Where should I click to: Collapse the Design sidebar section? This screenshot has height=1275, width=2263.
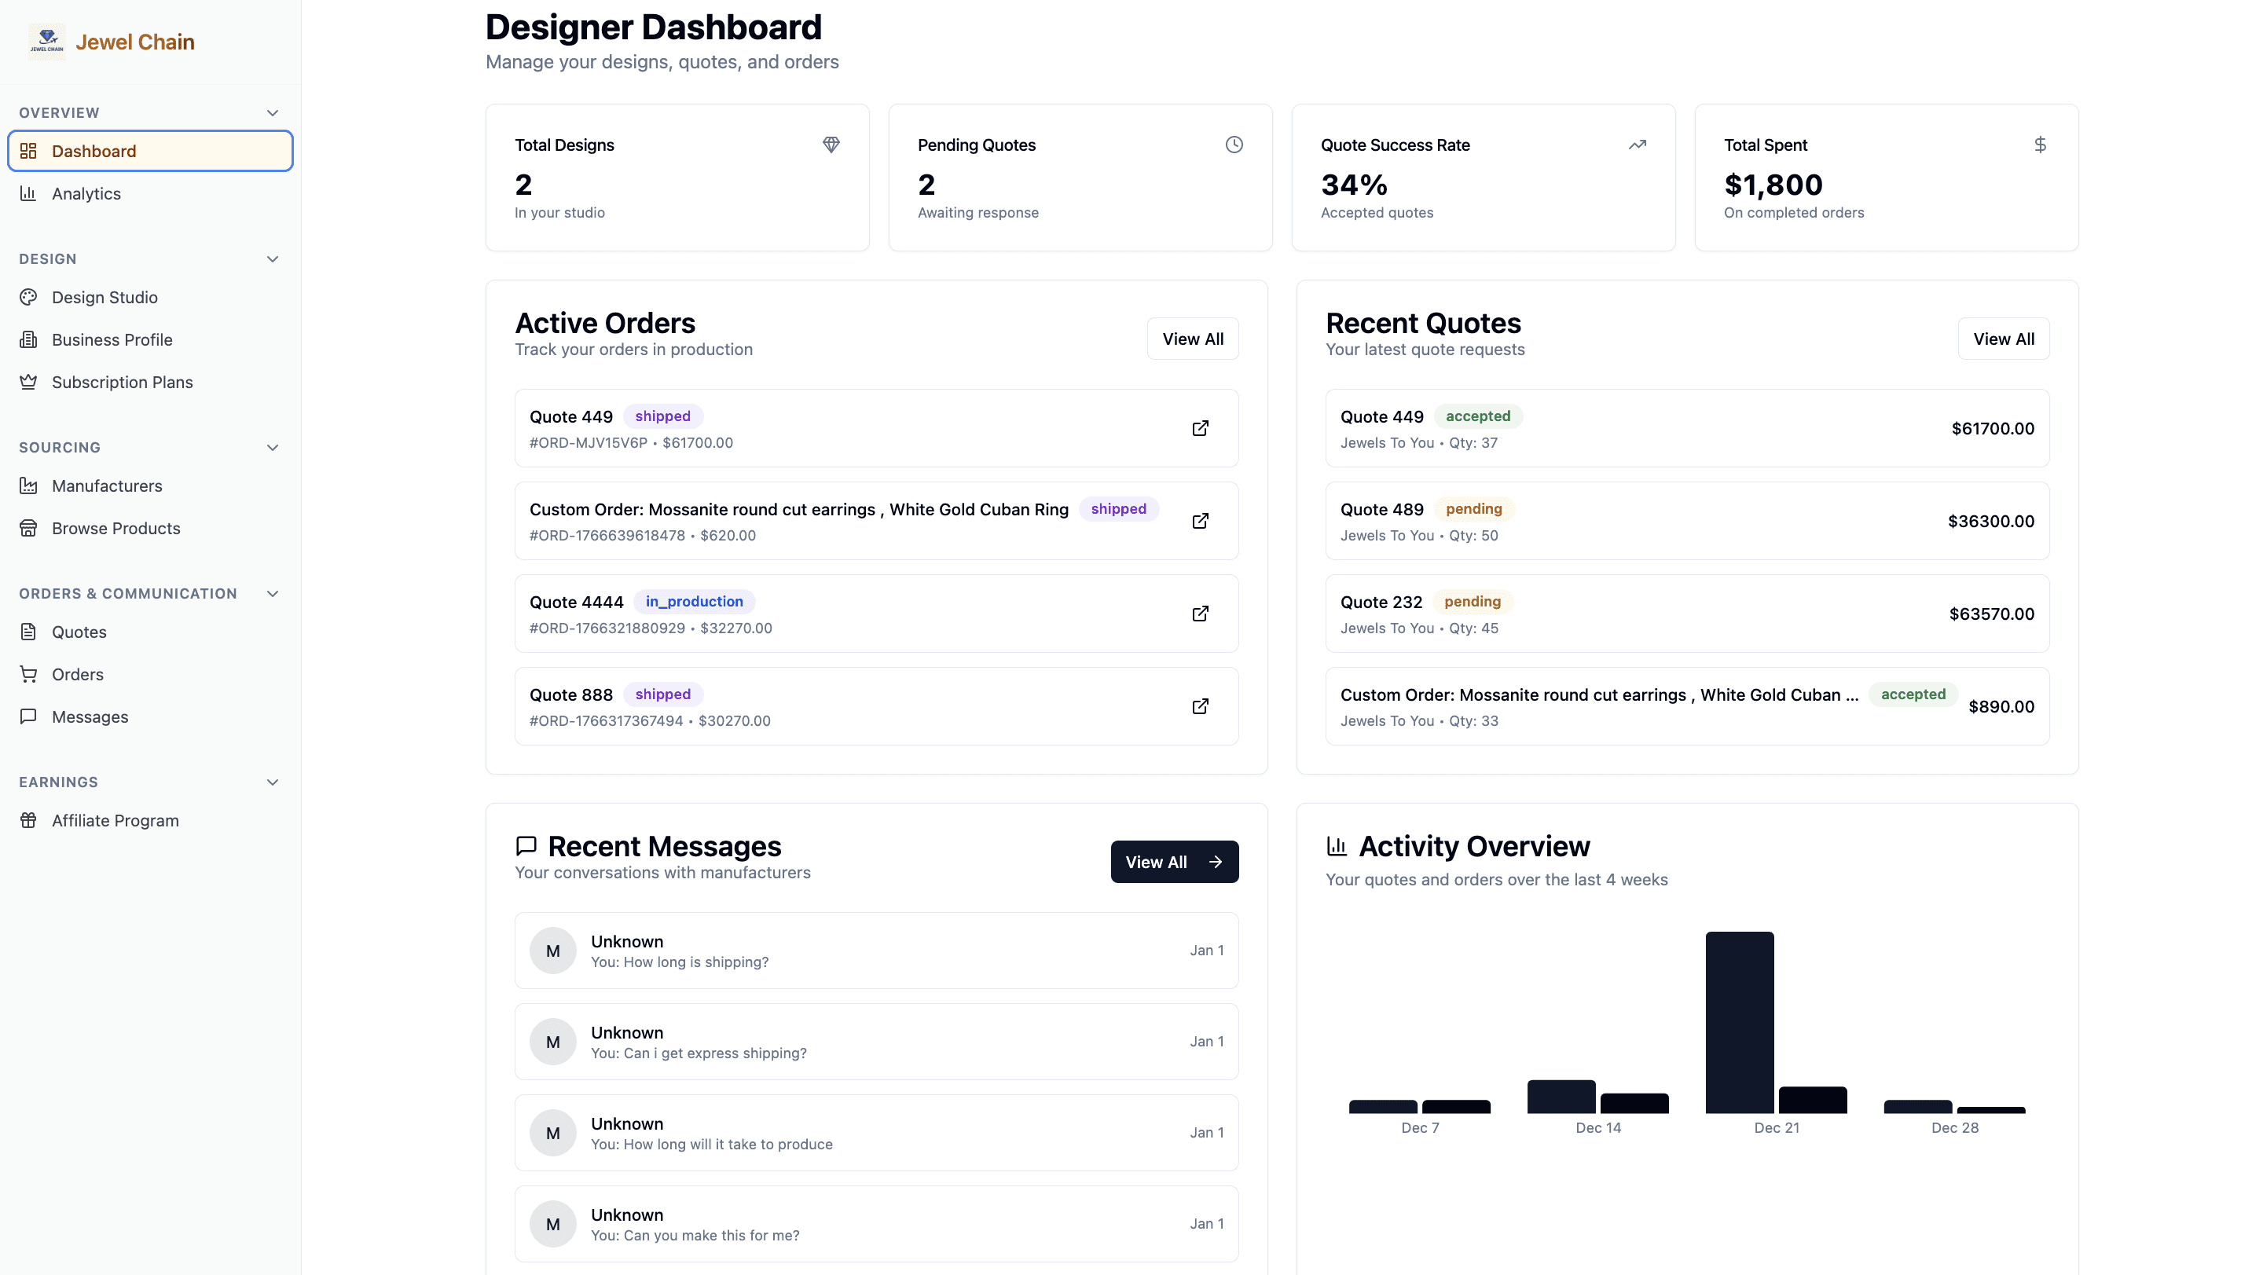273,259
